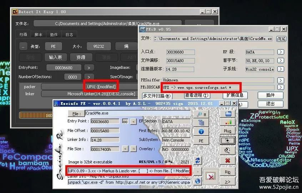
Task: Click the 插件 plugin button in PEiD
Action: pyautogui.click(x=271, y=95)
